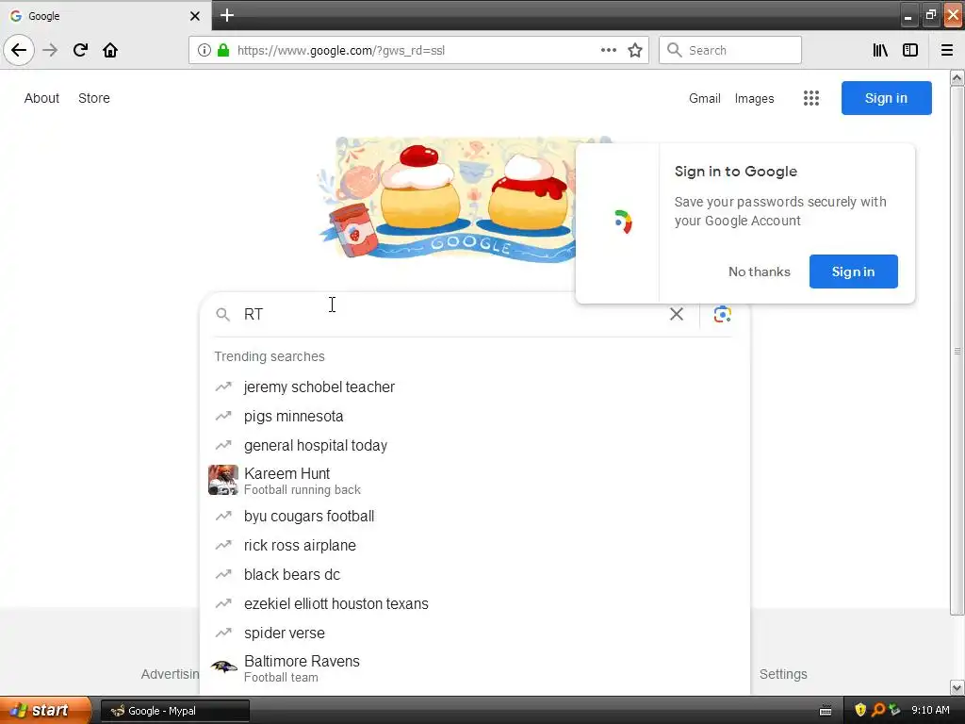The width and height of the screenshot is (965, 724).
Task: Select suggestion jeremy schobel teacher
Action: point(475,387)
